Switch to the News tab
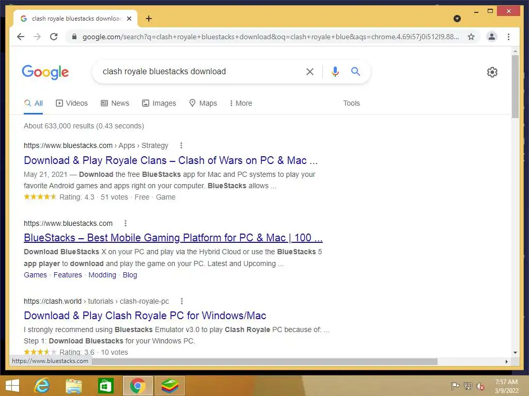The image size is (529, 396). point(115,103)
